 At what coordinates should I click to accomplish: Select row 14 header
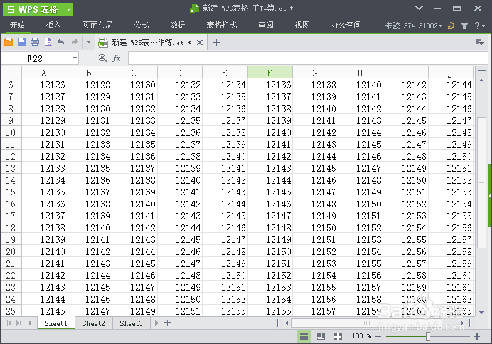[x=11, y=180]
